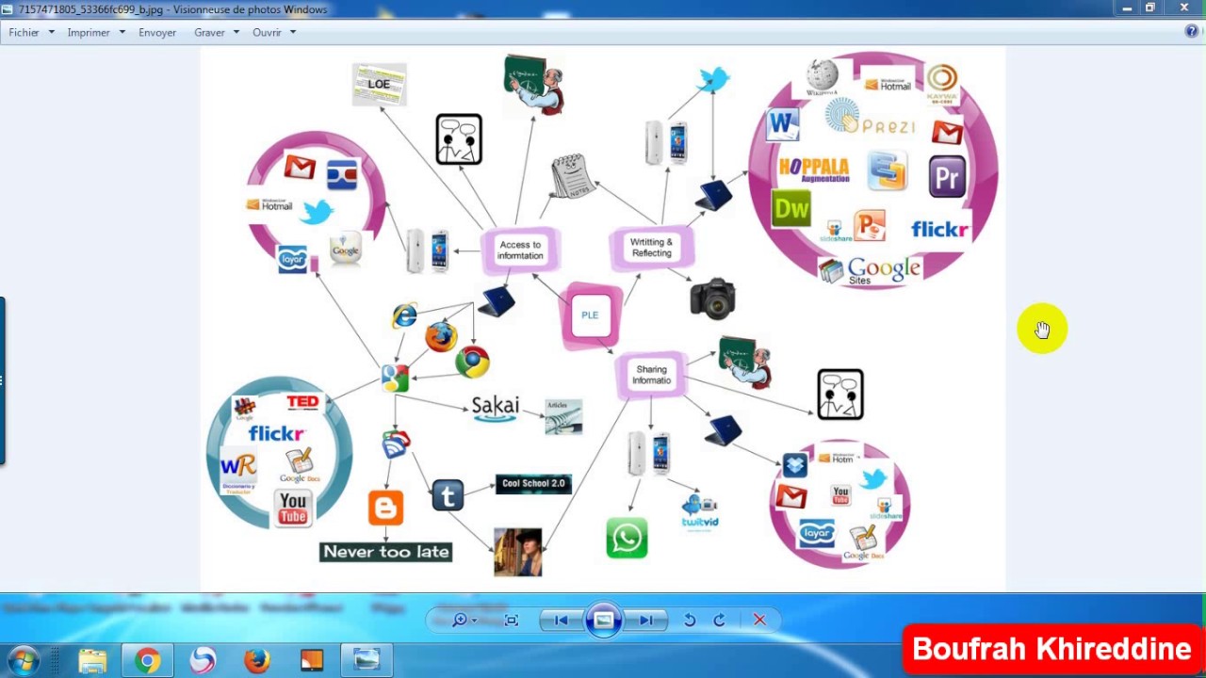Viewport: 1206px width, 678px height.
Task: Click the Sakai logo
Action: (495, 409)
